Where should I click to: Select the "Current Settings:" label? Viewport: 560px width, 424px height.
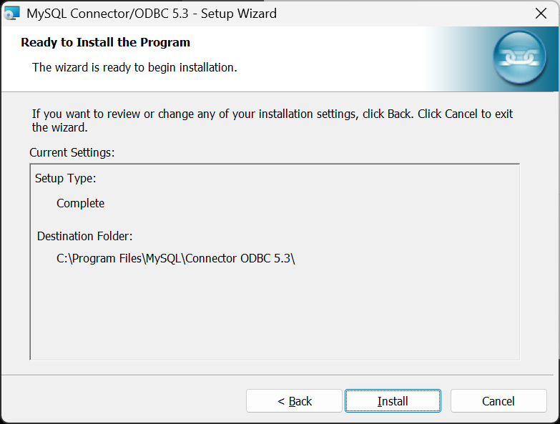point(72,152)
